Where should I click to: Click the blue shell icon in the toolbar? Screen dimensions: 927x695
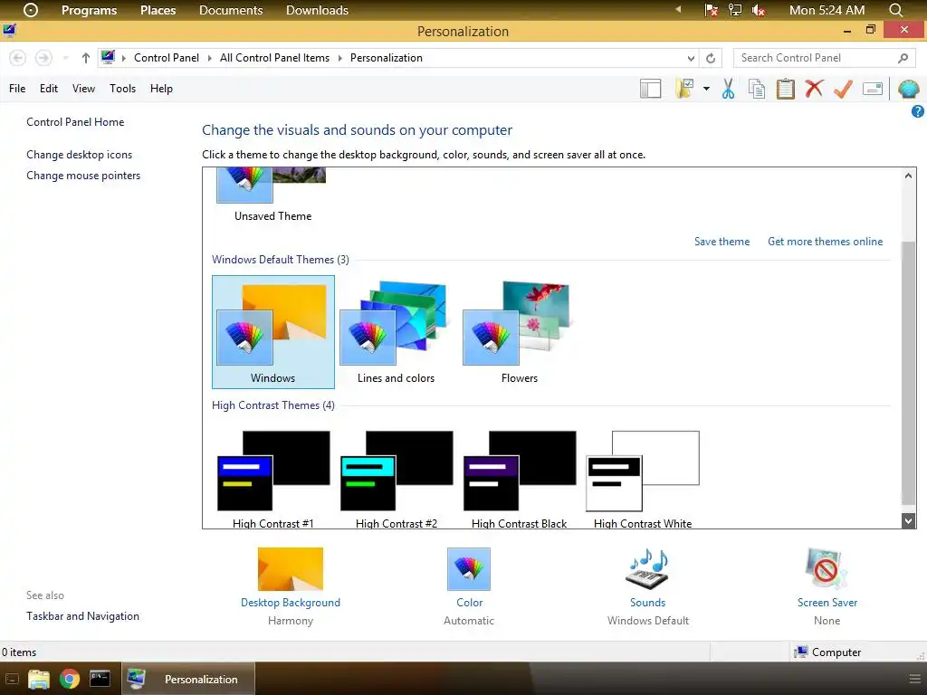click(x=908, y=89)
